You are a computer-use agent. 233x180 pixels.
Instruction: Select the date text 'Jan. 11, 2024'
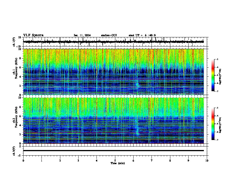click(82, 35)
